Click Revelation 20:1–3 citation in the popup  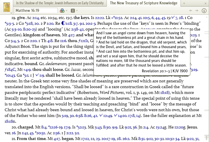point(156,71)
